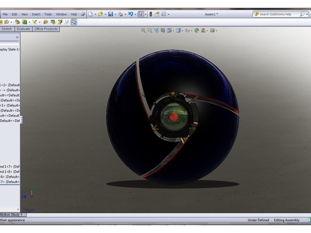Open the Select tool dropdown arrow
Screen dimensions: 311x233
click(x=145, y=14)
